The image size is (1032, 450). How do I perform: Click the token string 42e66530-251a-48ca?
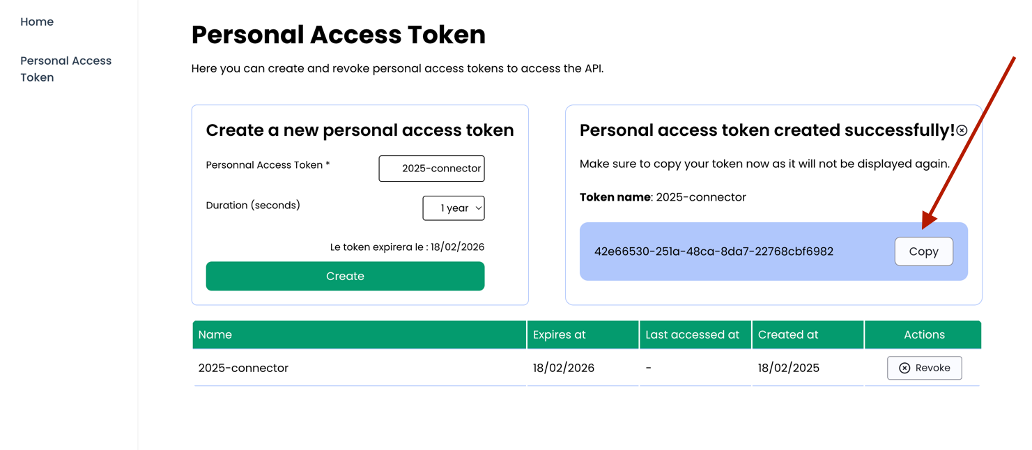[714, 251]
